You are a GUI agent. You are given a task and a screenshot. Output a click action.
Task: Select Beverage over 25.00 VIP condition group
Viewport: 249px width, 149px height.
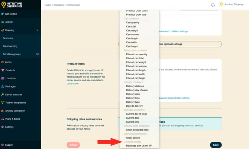point(139,146)
